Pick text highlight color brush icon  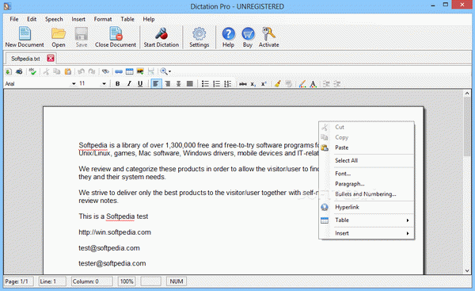(302, 84)
